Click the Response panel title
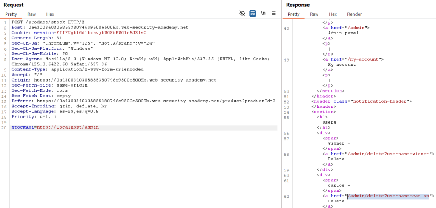 click(298, 5)
